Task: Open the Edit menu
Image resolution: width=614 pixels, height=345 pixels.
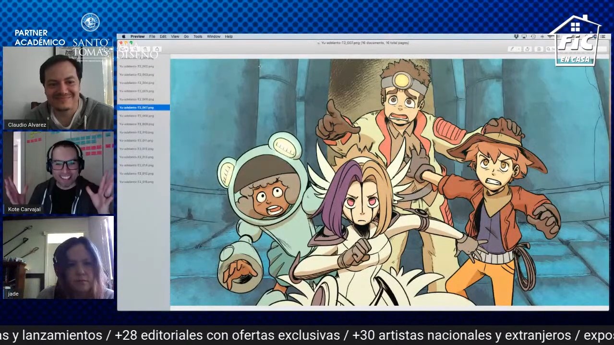Action: coord(163,36)
